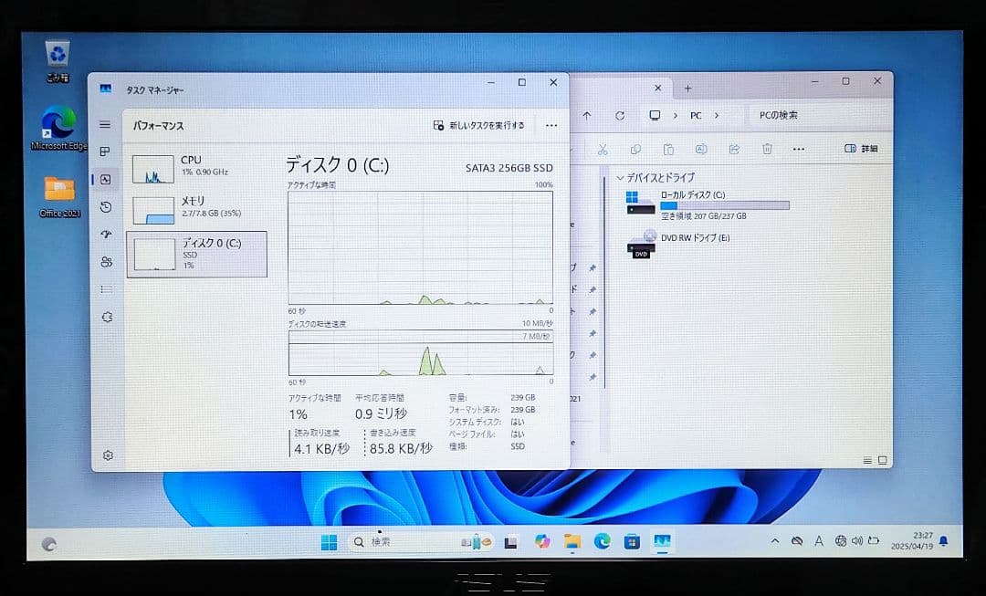The width and height of the screenshot is (986, 596).
Task: Open ごみ箱 Recycle Bin on desktop
Action: [58, 61]
